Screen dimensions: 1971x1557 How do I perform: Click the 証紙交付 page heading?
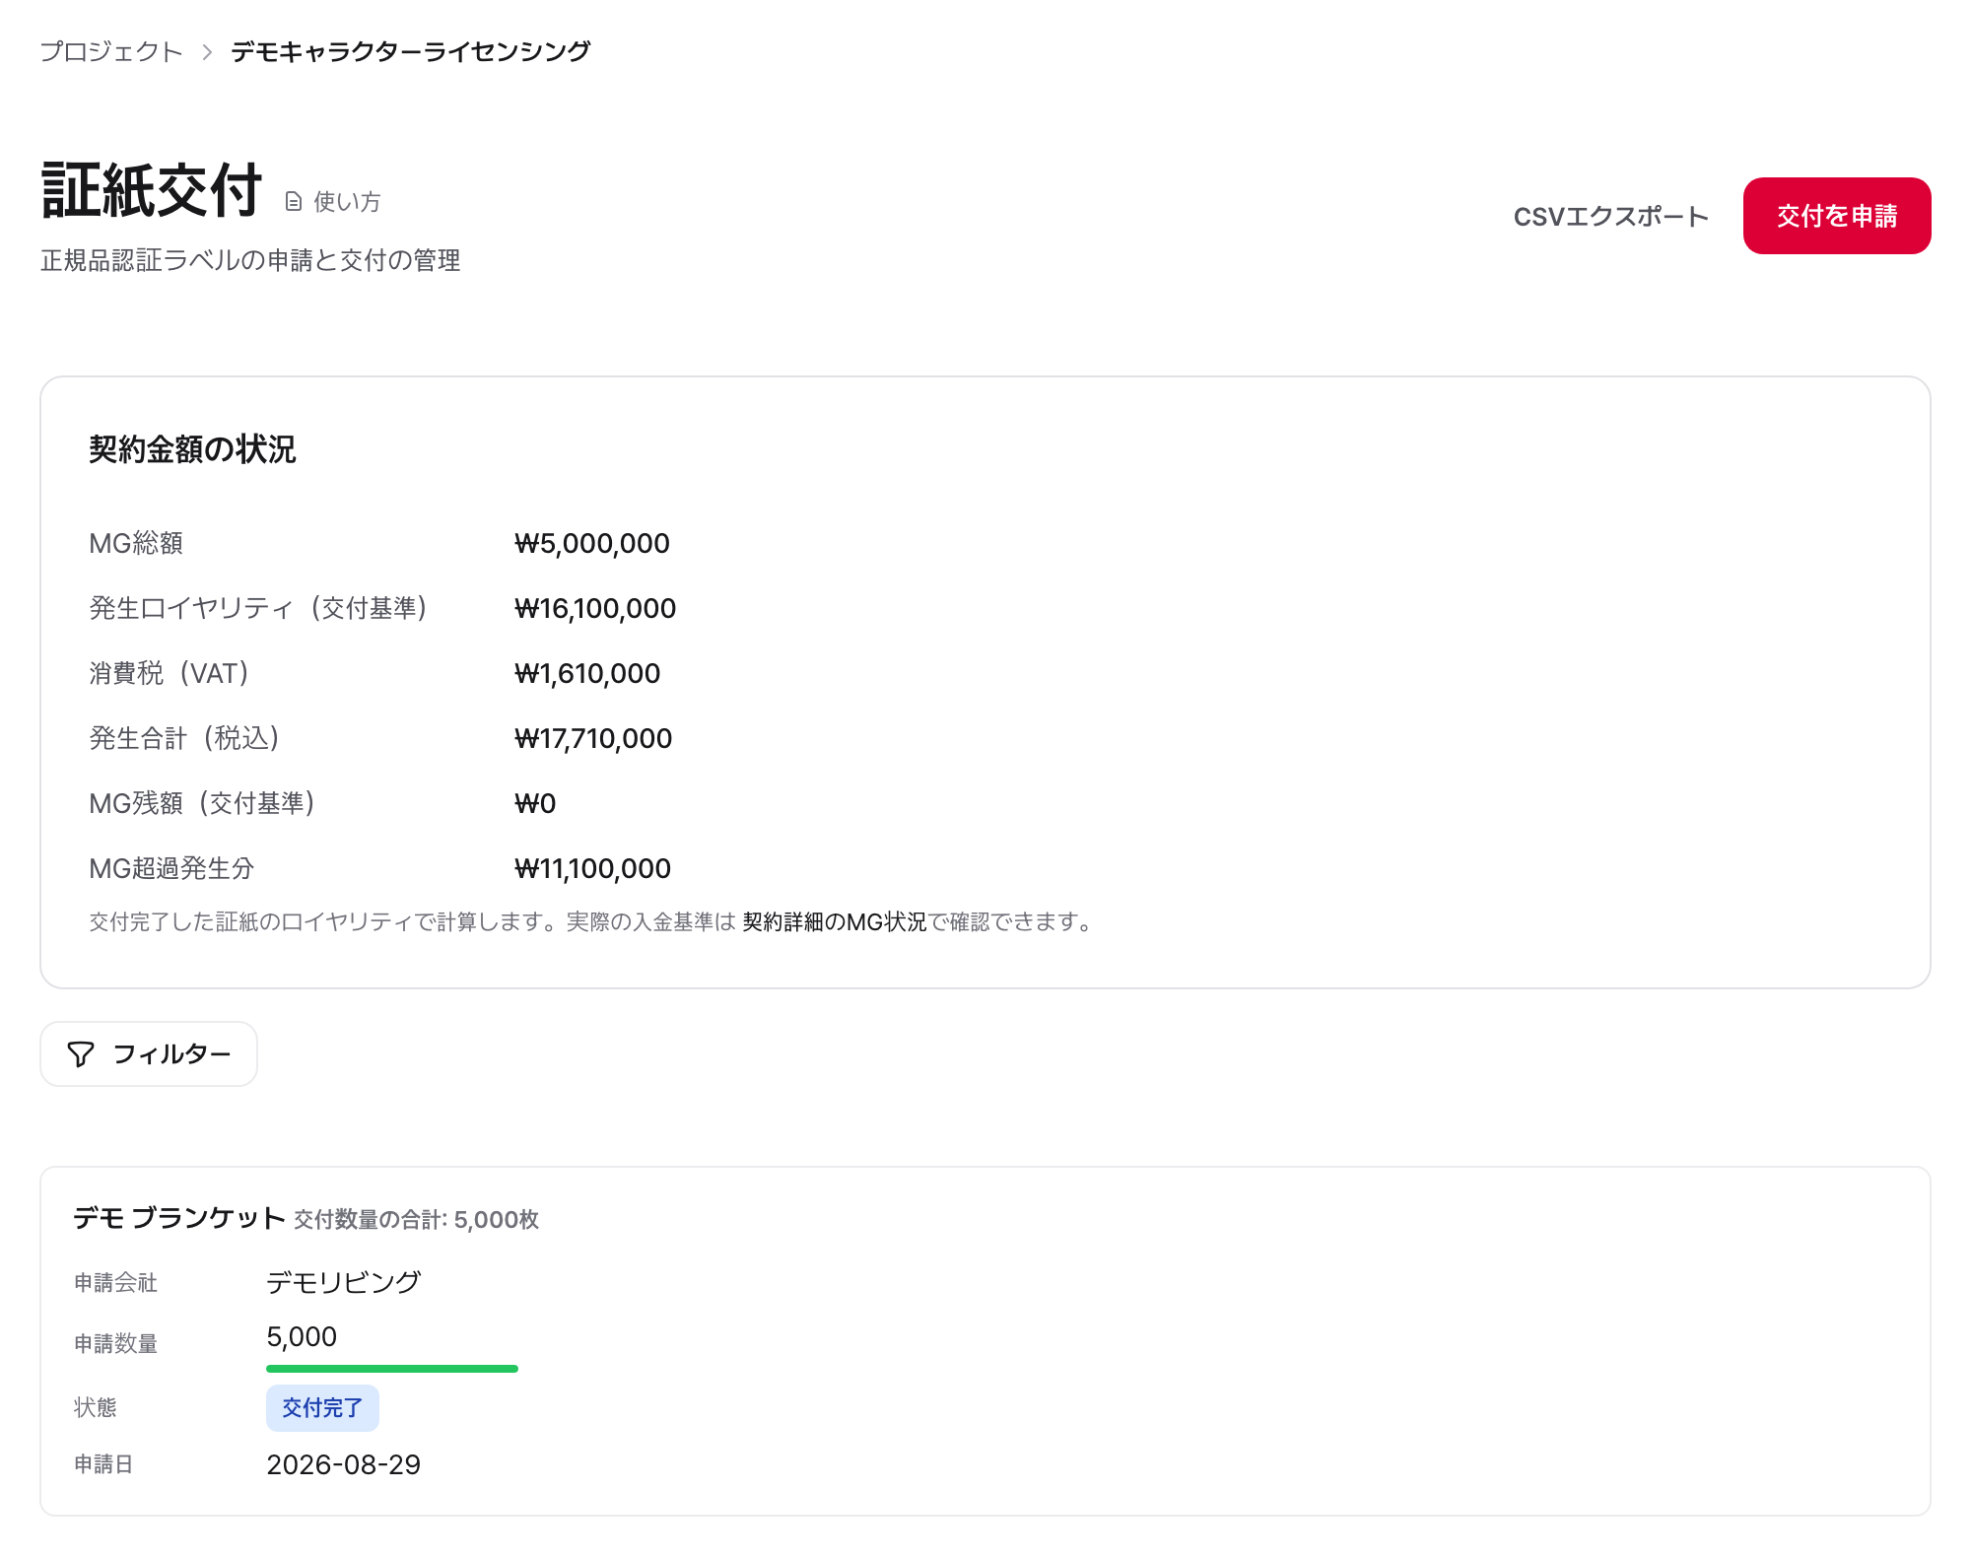pos(152,191)
